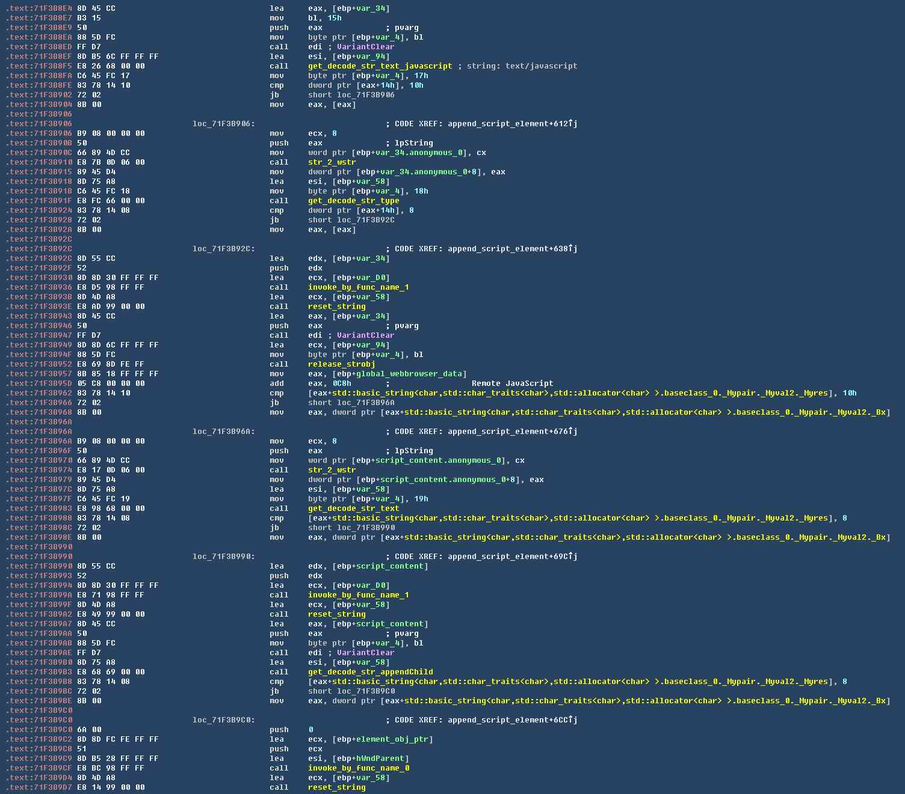Click the 'short loc_71F3B9C0' jump operand
The width and height of the screenshot is (905, 794).
pyautogui.click(x=351, y=691)
